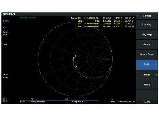Tap the Local button

point(147,102)
